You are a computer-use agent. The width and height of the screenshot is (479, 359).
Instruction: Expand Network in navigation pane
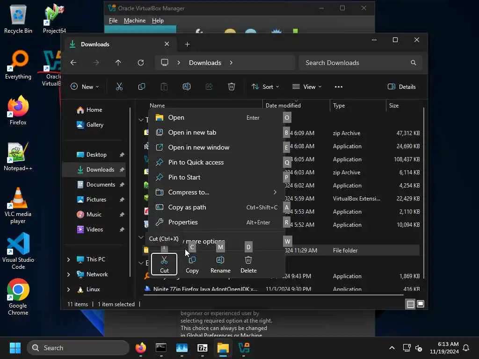[x=68, y=274]
